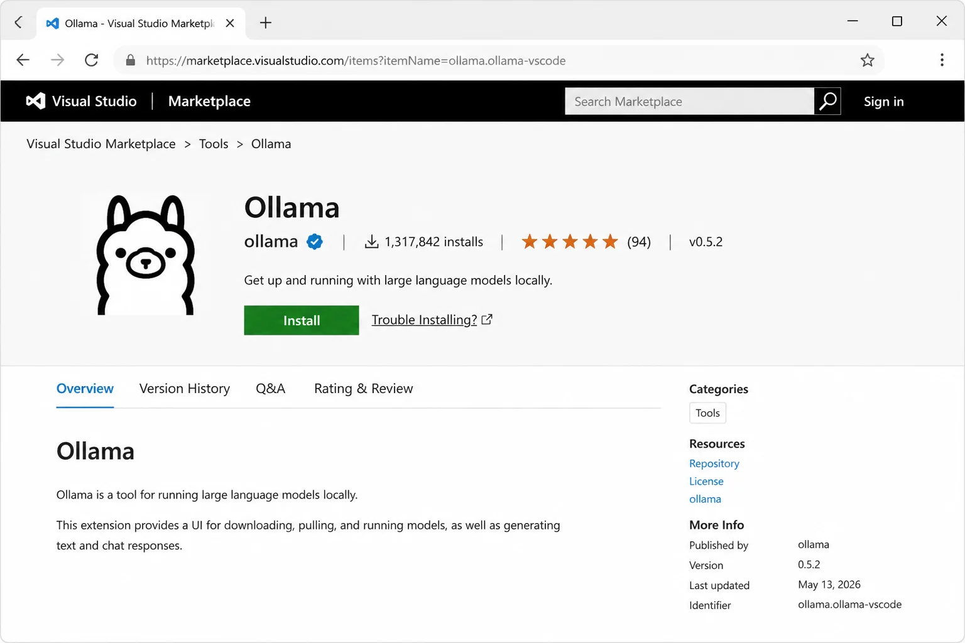This screenshot has width=965, height=643.
Task: Click the 1,317,842 installs text
Action: pos(433,242)
